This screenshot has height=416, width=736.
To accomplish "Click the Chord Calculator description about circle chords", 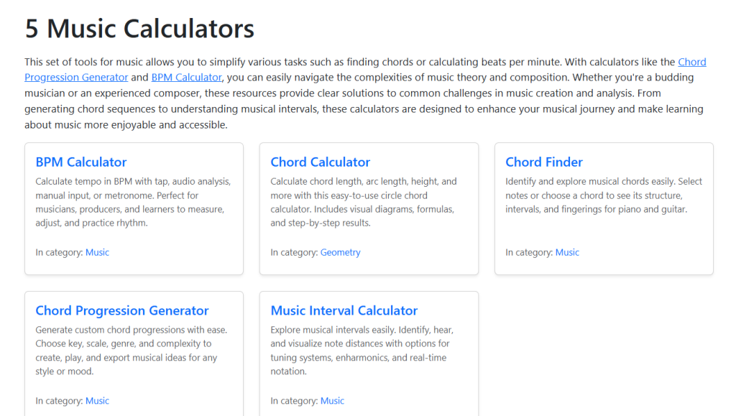I will pyautogui.click(x=363, y=203).
